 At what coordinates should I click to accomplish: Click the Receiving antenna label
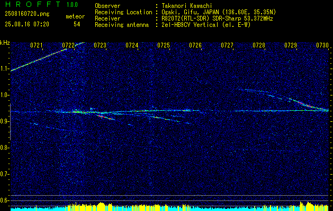[x=122, y=25]
